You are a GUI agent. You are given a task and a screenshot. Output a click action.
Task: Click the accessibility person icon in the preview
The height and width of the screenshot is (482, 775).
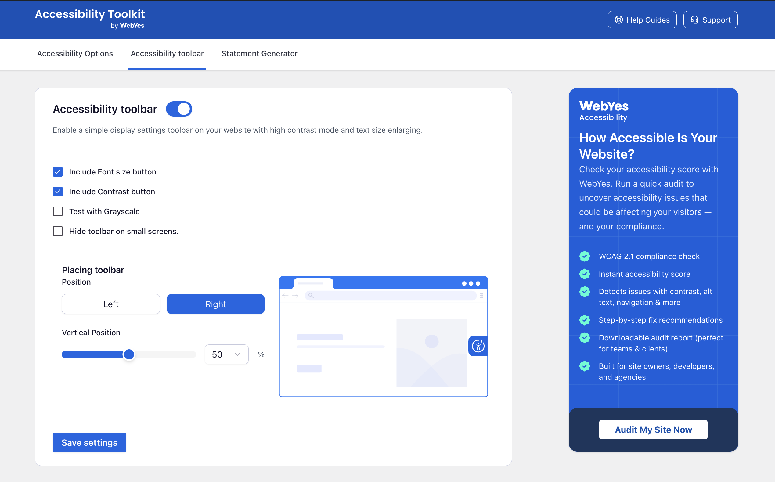[x=478, y=346]
